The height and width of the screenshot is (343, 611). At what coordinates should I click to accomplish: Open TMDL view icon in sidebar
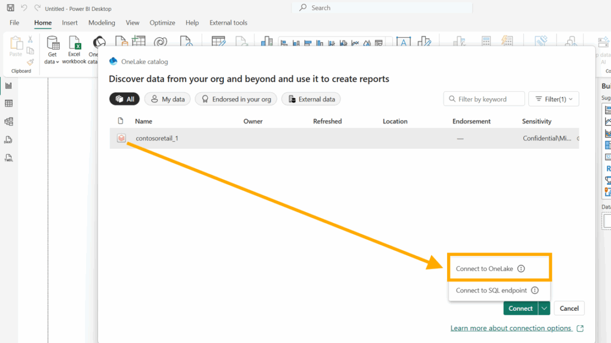coord(8,158)
